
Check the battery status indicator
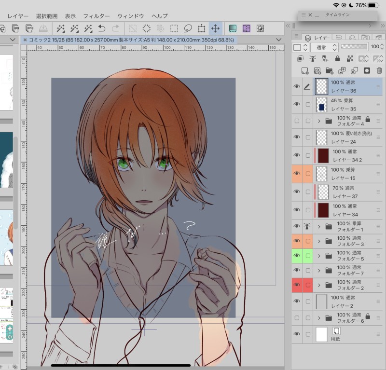(373, 5)
